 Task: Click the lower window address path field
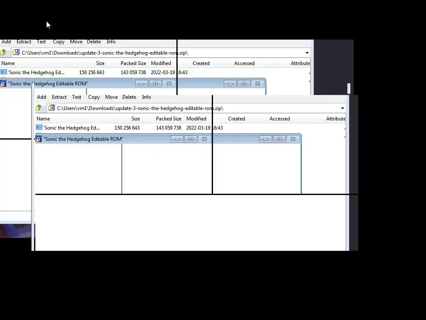(x=196, y=108)
